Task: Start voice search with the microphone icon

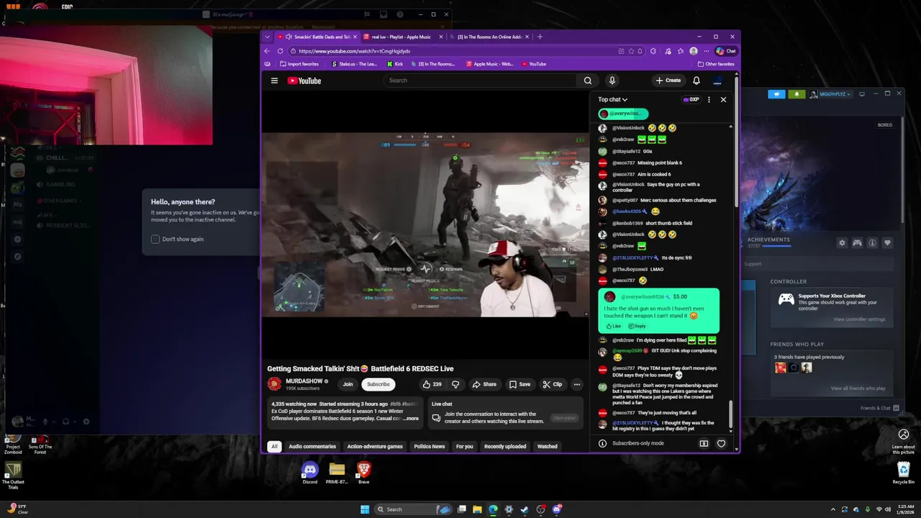Action: click(x=612, y=81)
